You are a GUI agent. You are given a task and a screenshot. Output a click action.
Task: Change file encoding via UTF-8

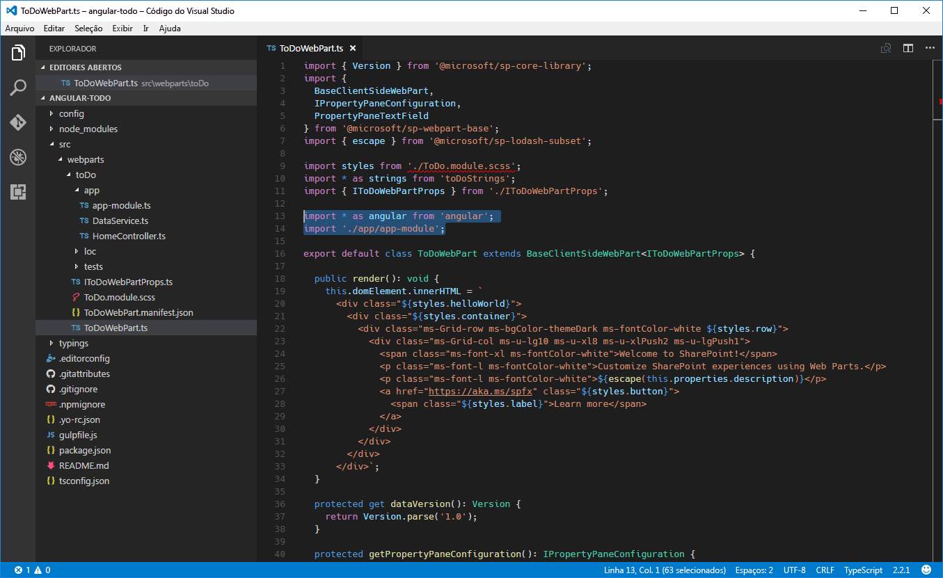click(x=795, y=570)
